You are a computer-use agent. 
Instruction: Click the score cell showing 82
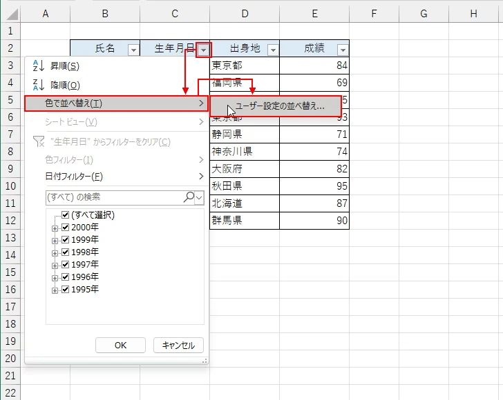click(314, 169)
